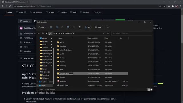Viewport: 183px width, 103px height.
Task: Open the Projects tab on GitHub
Action: 62,12
